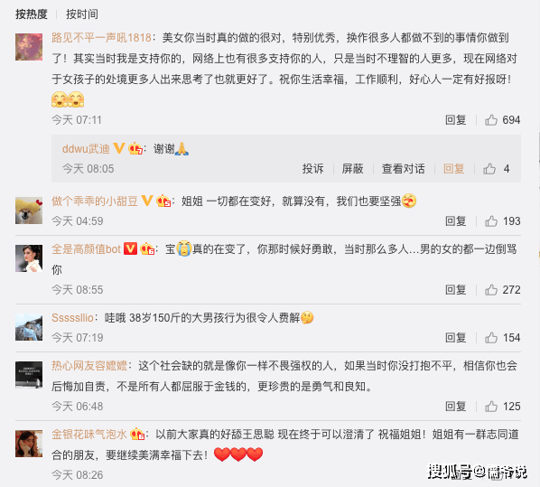This screenshot has width=540, height=487.
Task: Click 投诉 on ddwu武迪's reply
Action: click(x=312, y=169)
